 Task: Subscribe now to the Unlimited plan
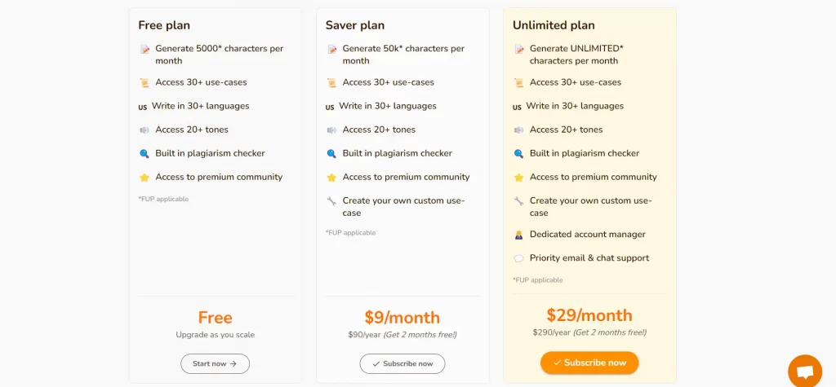click(x=589, y=363)
